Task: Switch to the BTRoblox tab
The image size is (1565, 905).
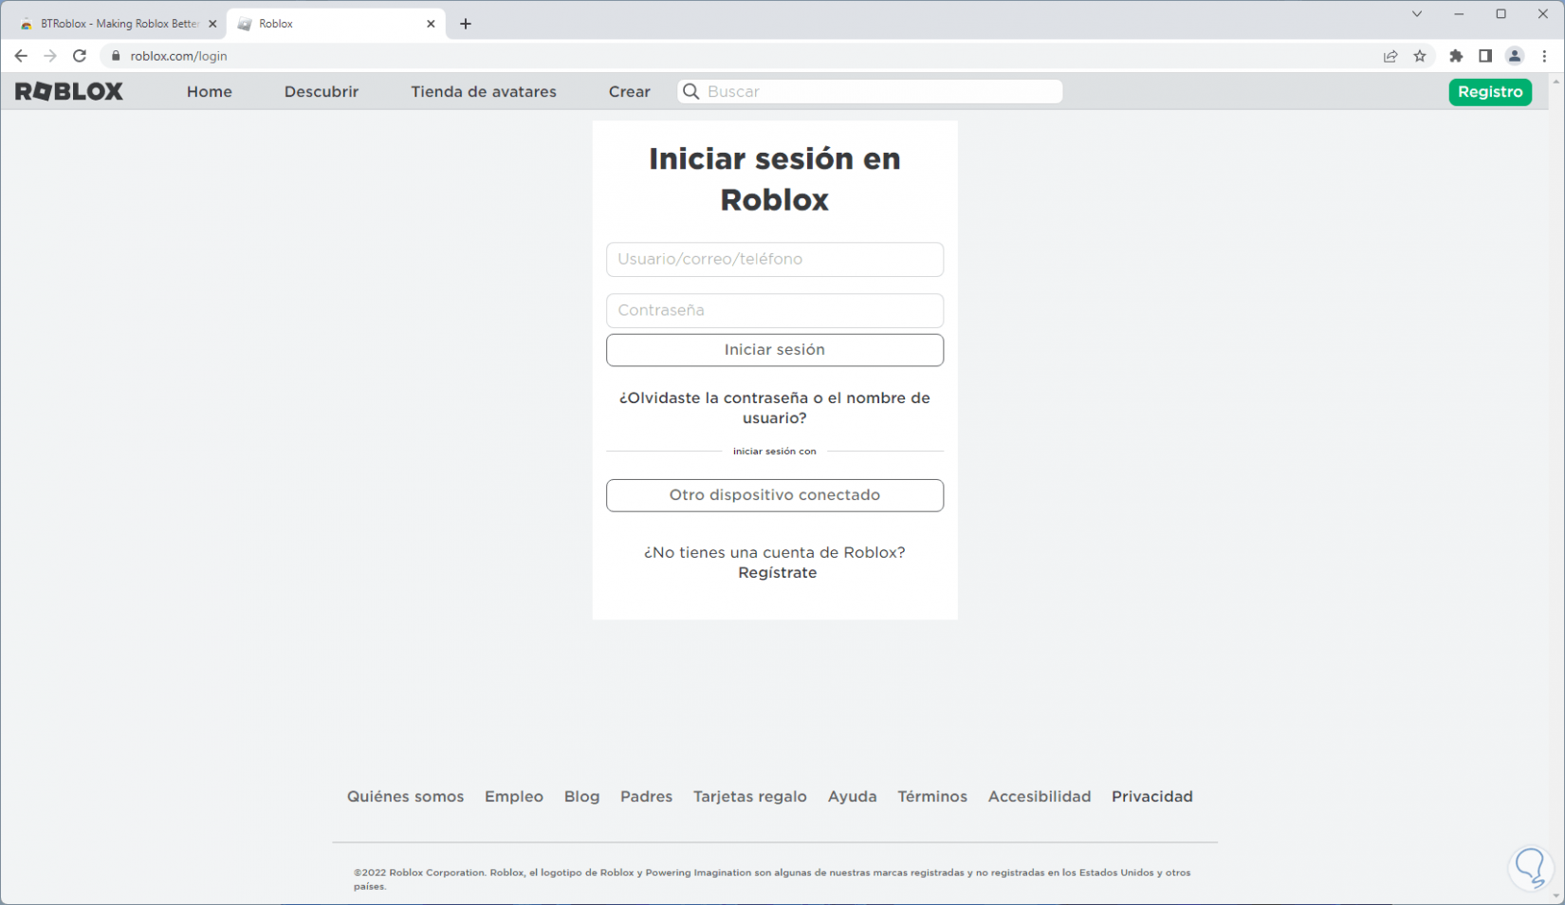Action: point(119,24)
